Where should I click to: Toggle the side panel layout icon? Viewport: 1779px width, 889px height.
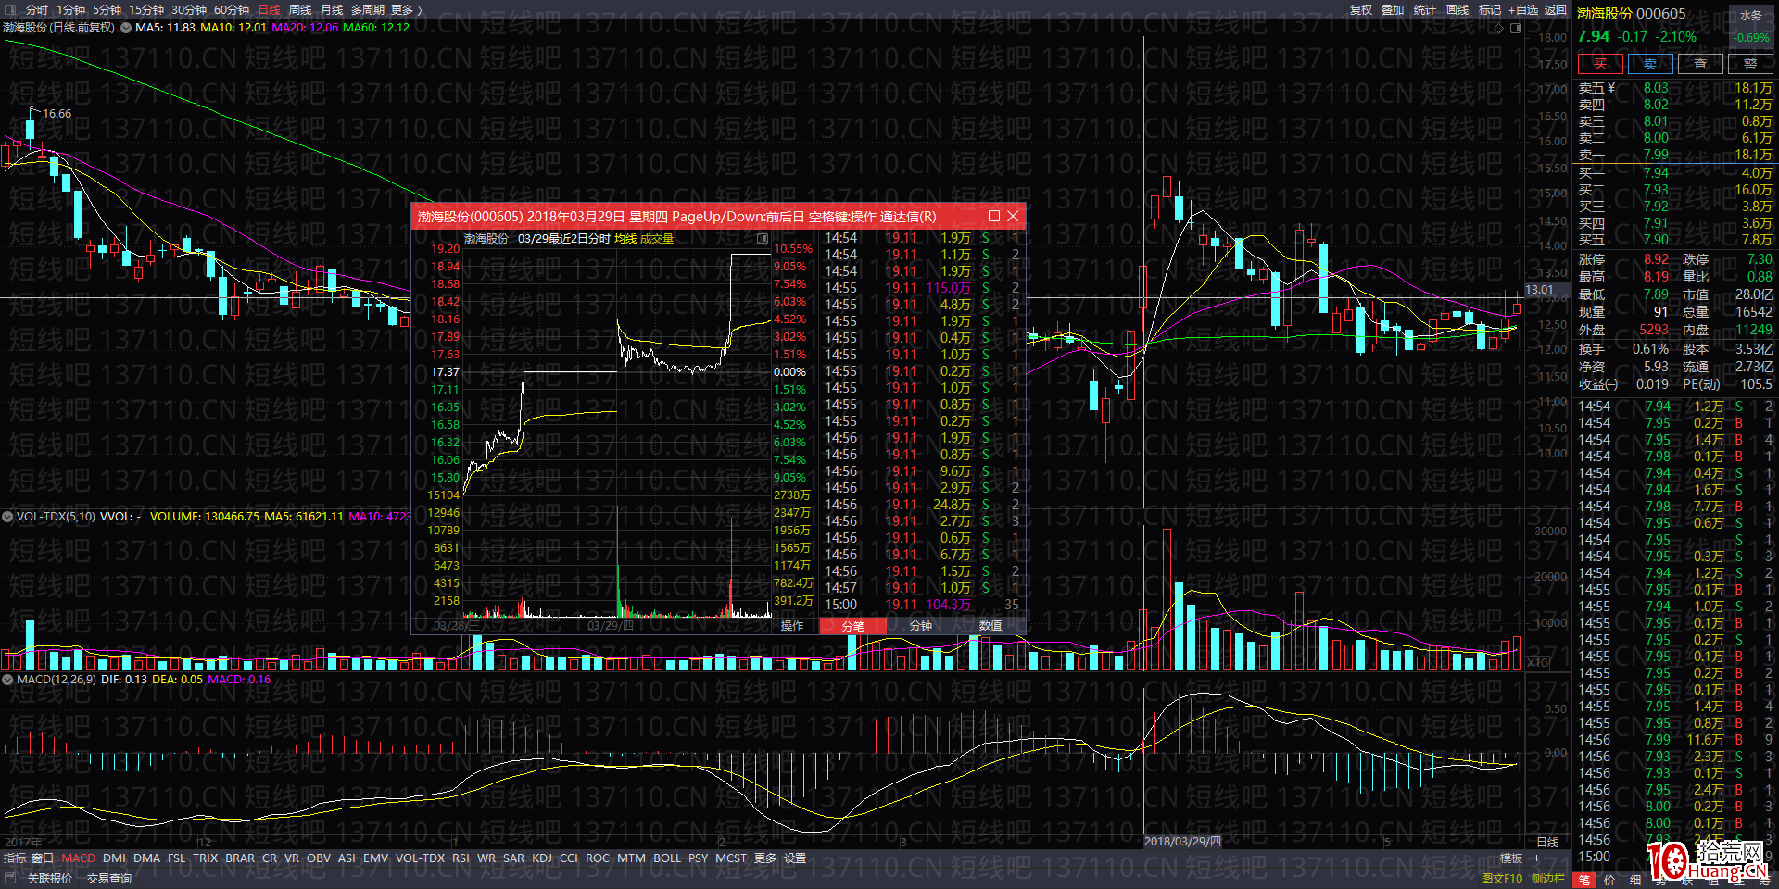coord(1516,28)
